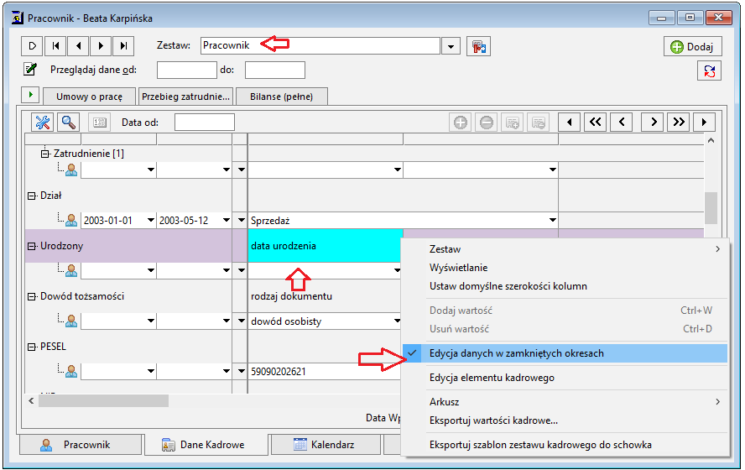The height and width of the screenshot is (470, 745).
Task: Click the magnifier search icon
Action: coord(69,123)
